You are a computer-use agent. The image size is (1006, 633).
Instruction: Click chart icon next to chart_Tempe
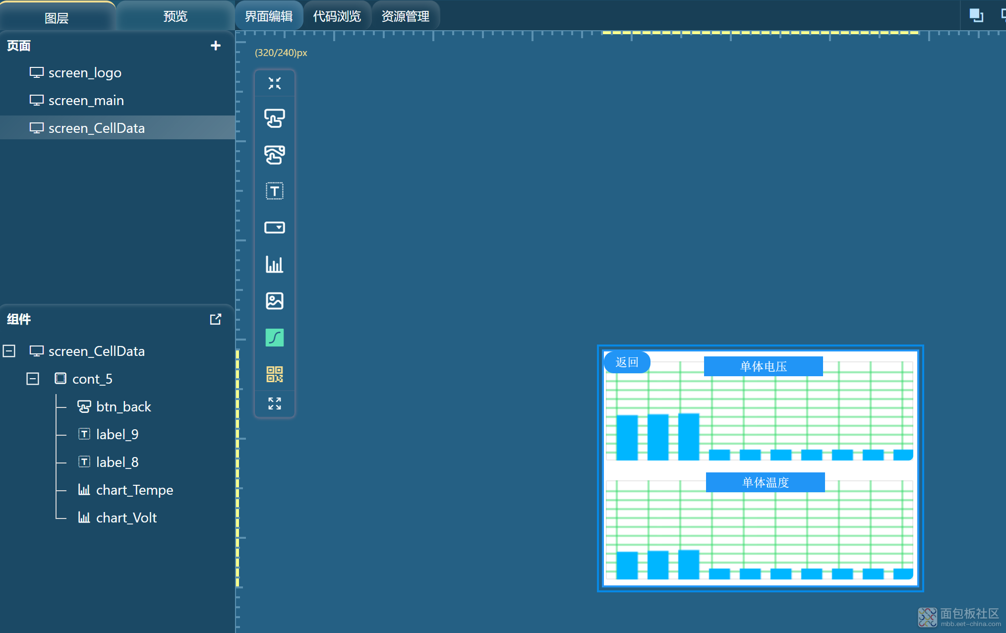point(84,490)
